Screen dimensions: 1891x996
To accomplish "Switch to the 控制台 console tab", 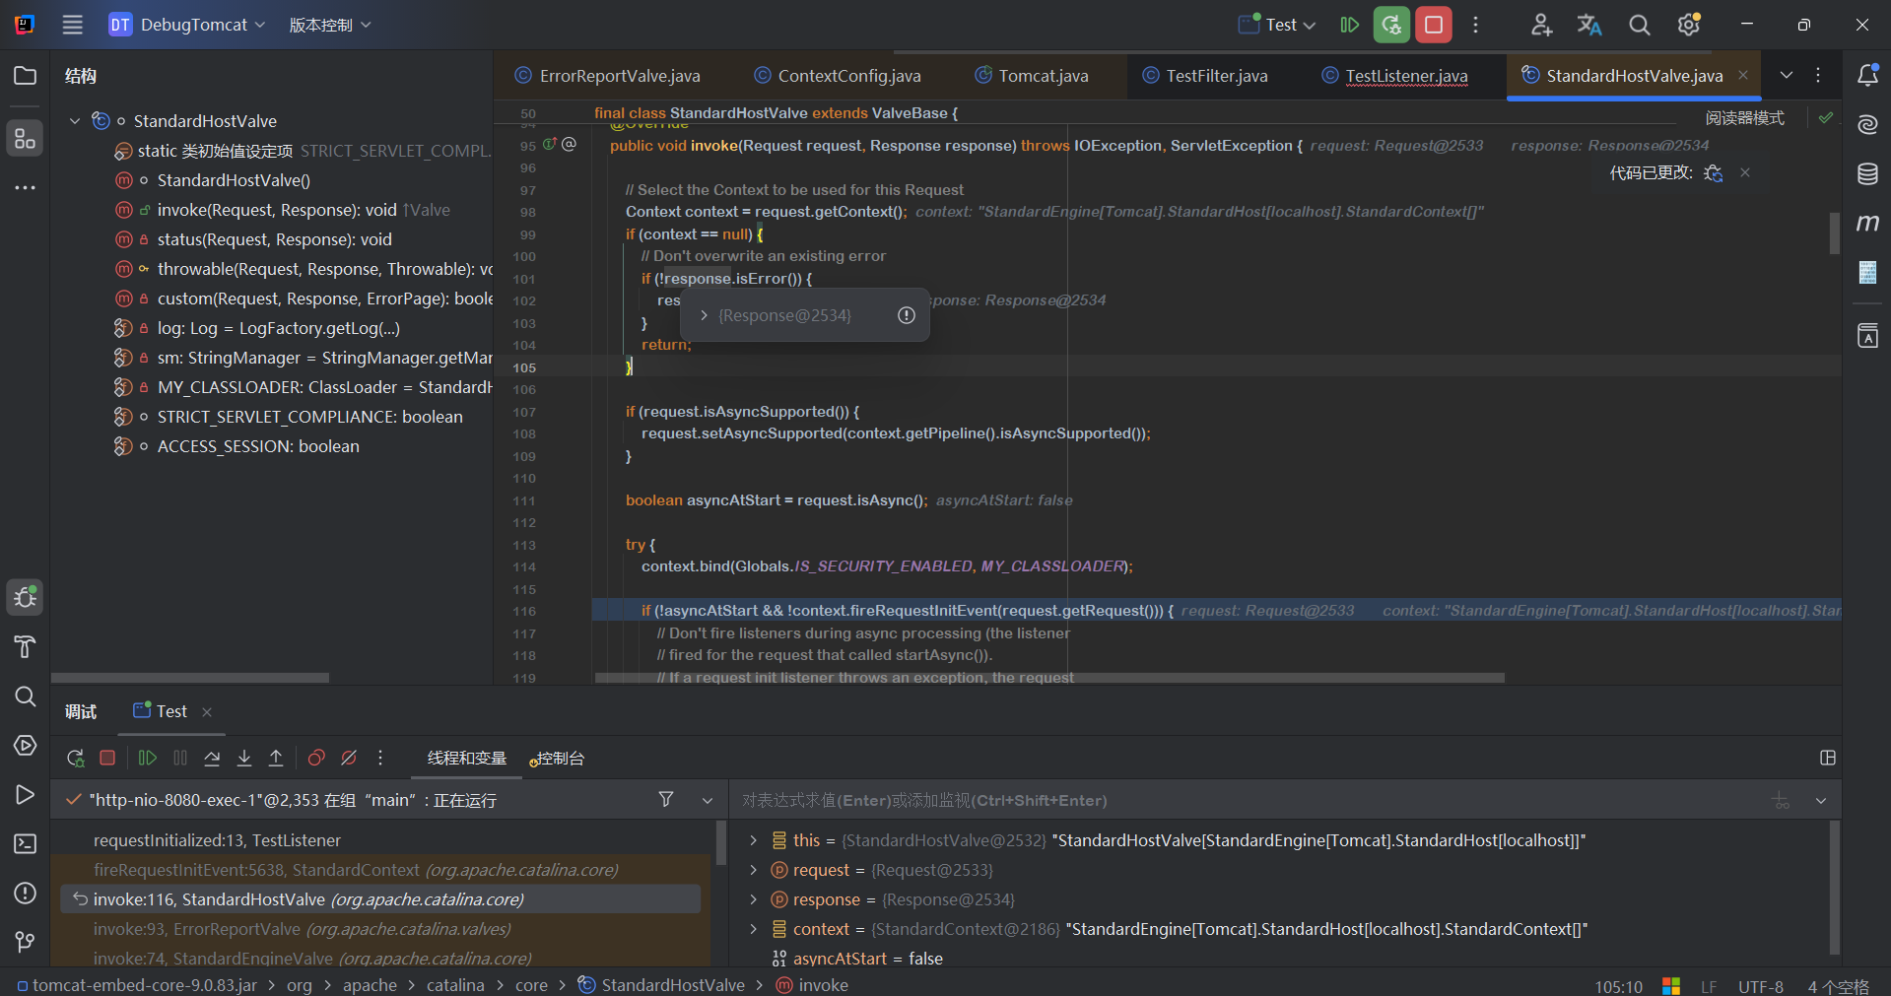I will 559,759.
